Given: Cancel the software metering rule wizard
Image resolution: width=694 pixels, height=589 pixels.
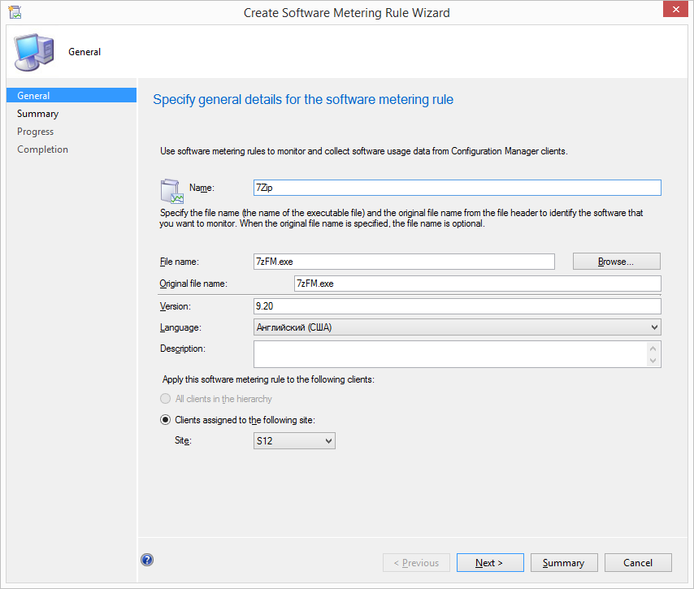Looking at the screenshot, I should (x=638, y=562).
